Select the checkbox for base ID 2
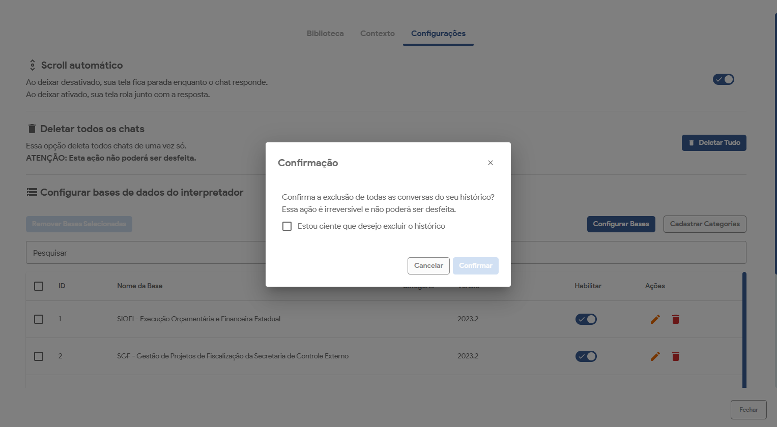Viewport: 777px width, 427px height. tap(39, 356)
